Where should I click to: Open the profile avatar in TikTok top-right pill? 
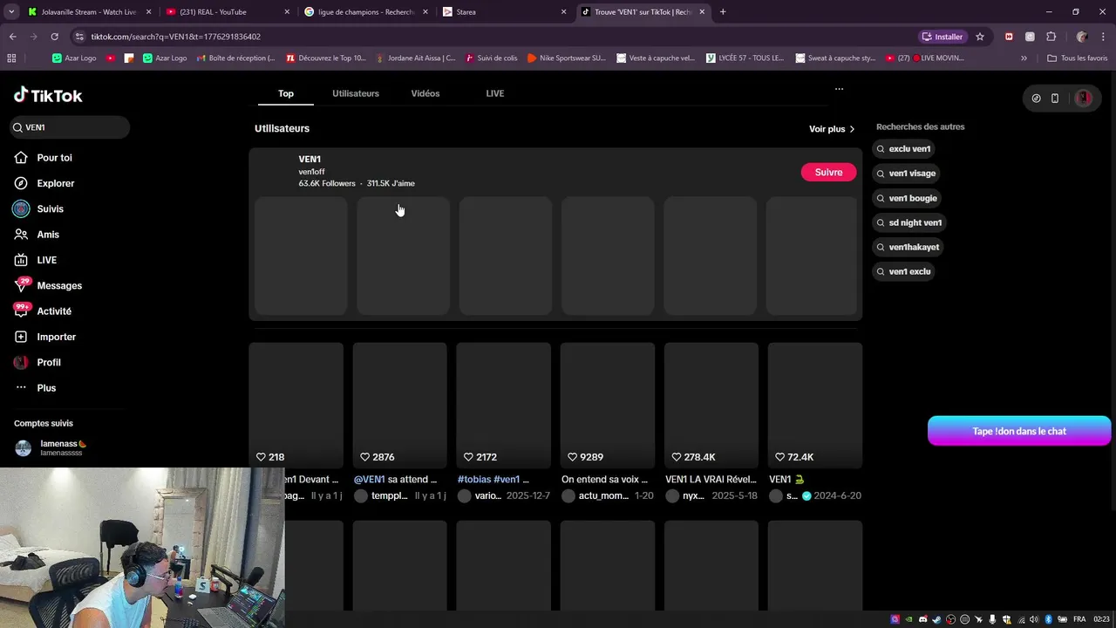click(1084, 99)
